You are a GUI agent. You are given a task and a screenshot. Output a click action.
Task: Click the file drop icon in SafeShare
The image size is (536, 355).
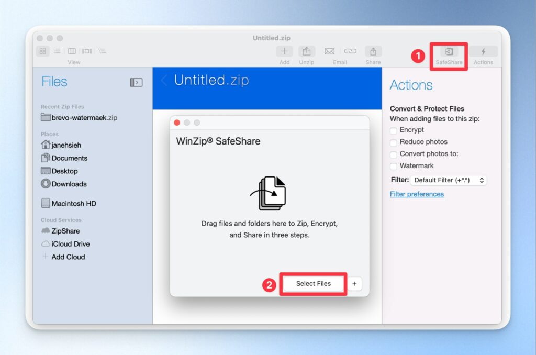pyautogui.click(x=269, y=193)
